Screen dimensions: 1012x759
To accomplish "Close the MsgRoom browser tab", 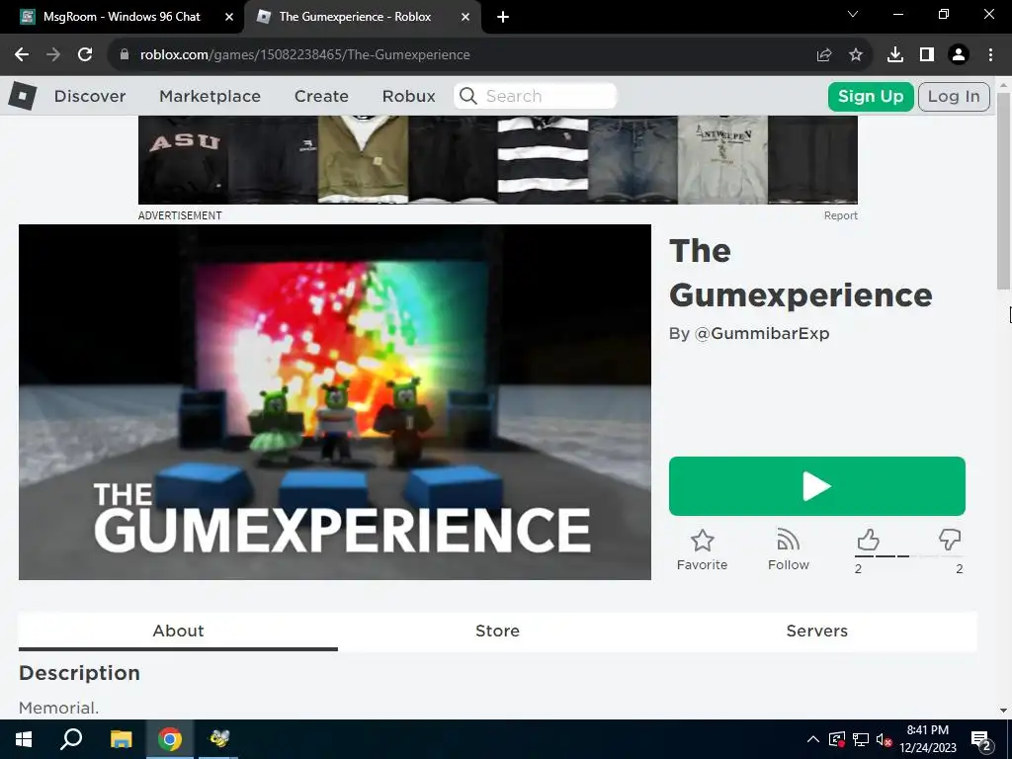I will click(x=229, y=18).
